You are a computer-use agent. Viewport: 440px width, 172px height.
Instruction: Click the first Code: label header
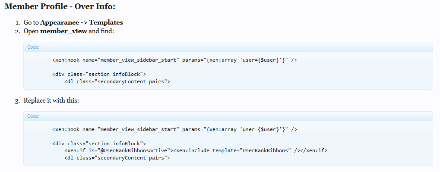click(x=33, y=47)
